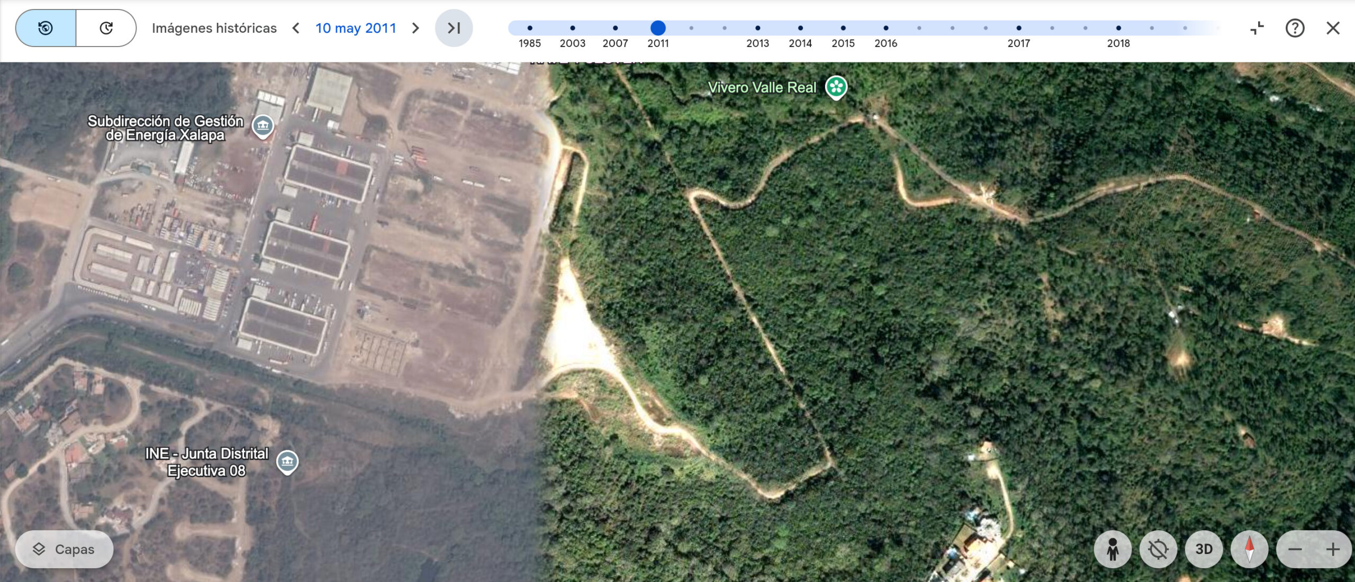Select the 1985 timeline marker

point(530,28)
